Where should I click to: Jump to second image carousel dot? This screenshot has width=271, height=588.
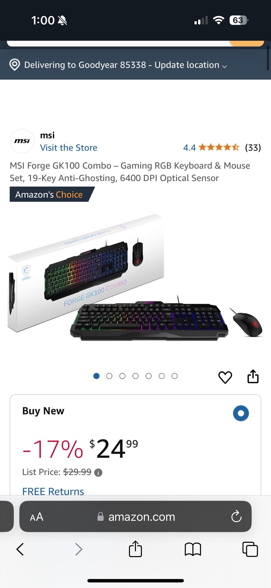click(109, 376)
